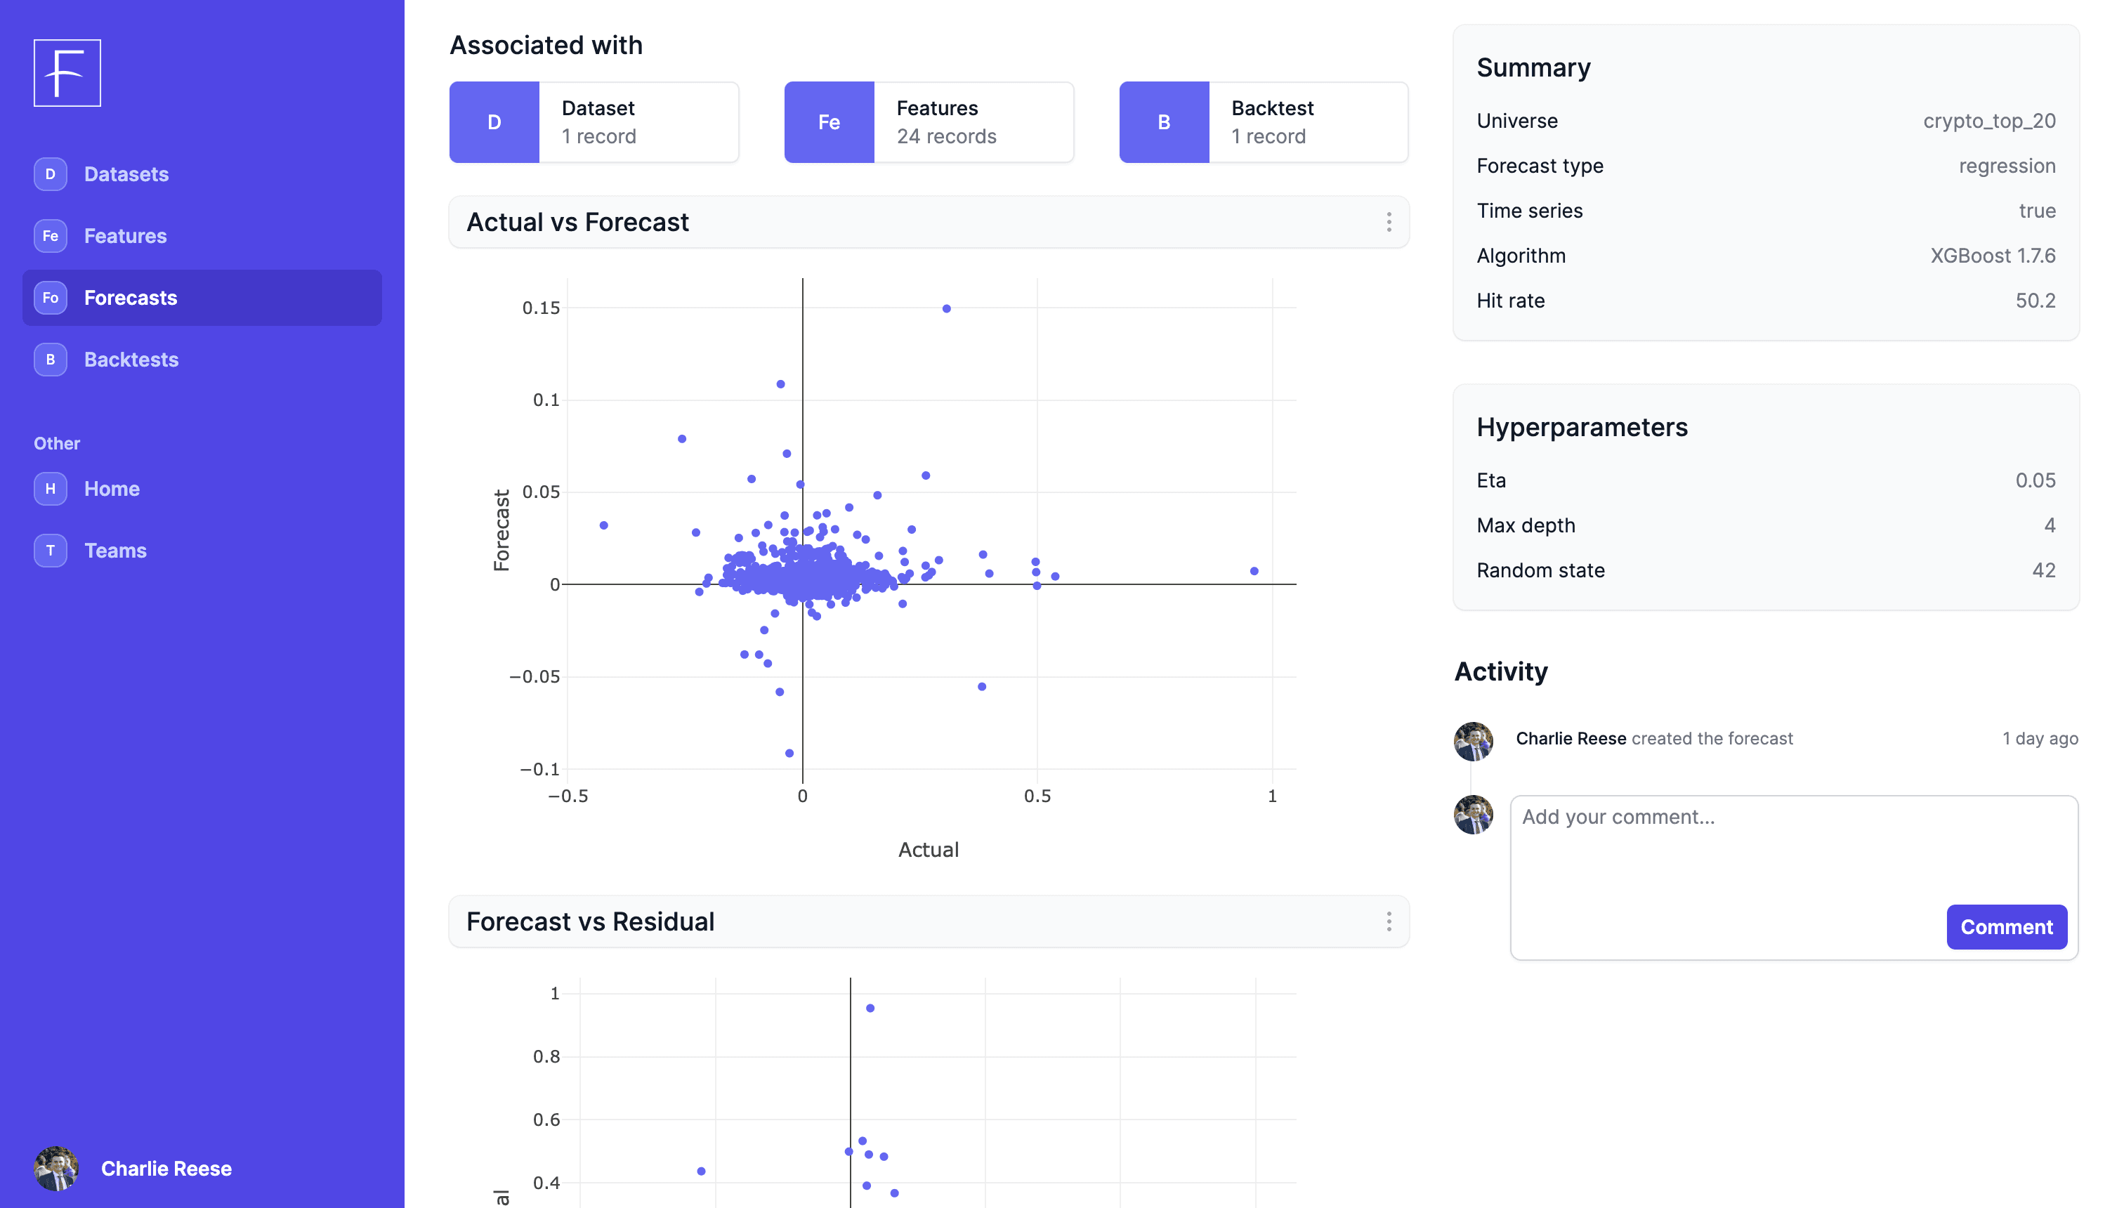Screen dimensions: 2124x1208
Task: Open the Datasets page
Action: (202, 174)
